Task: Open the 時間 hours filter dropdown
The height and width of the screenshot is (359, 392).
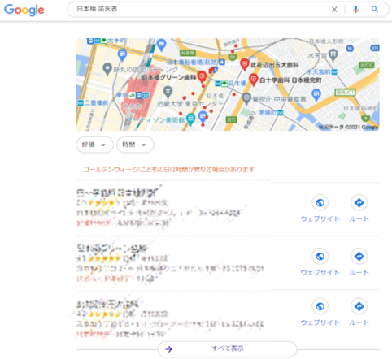Action: tap(135, 145)
